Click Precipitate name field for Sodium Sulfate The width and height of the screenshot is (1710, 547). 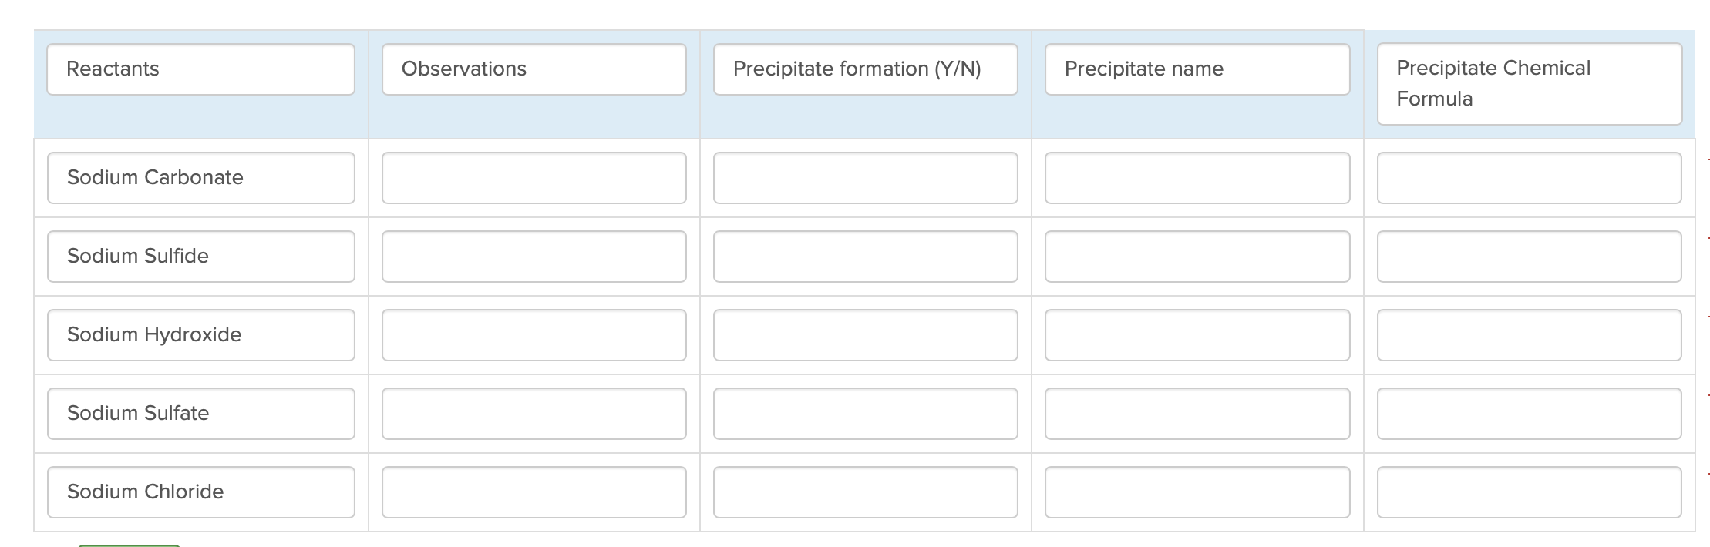coord(1197,414)
